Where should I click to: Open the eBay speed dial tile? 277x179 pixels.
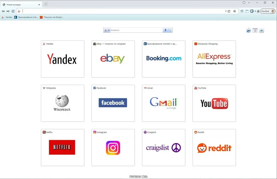(113, 59)
